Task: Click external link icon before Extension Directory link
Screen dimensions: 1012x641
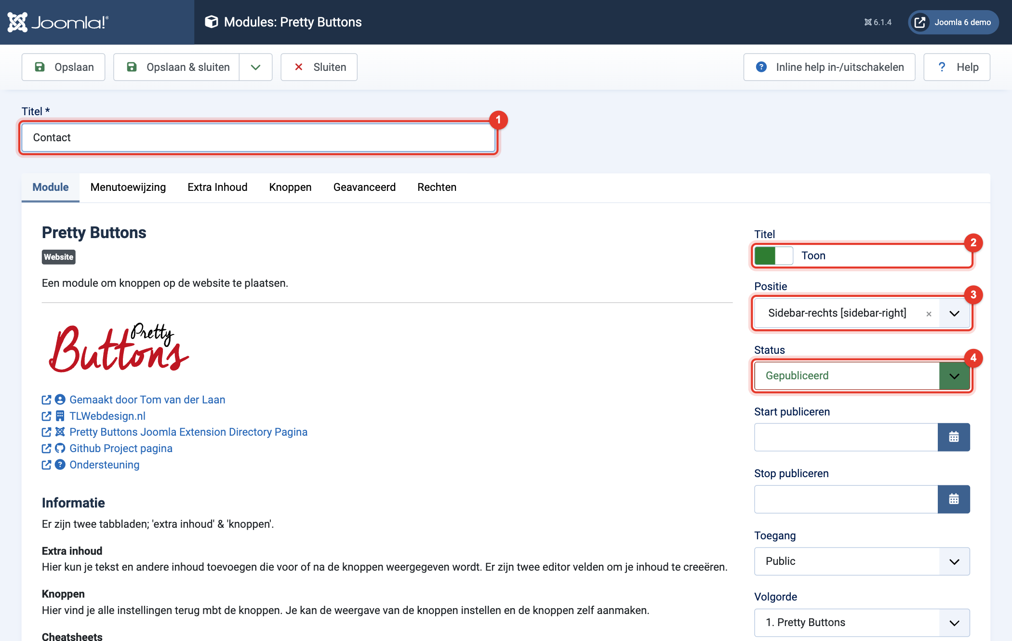Action: click(x=46, y=432)
